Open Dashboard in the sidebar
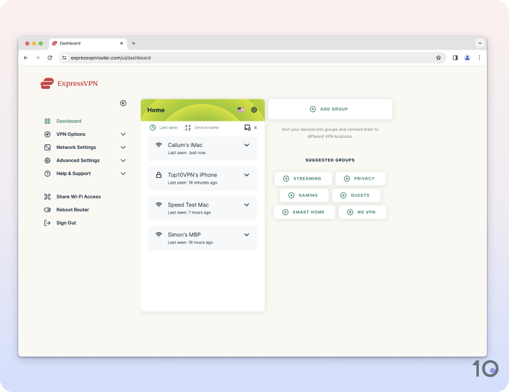This screenshot has height=392, width=509. pos(69,122)
